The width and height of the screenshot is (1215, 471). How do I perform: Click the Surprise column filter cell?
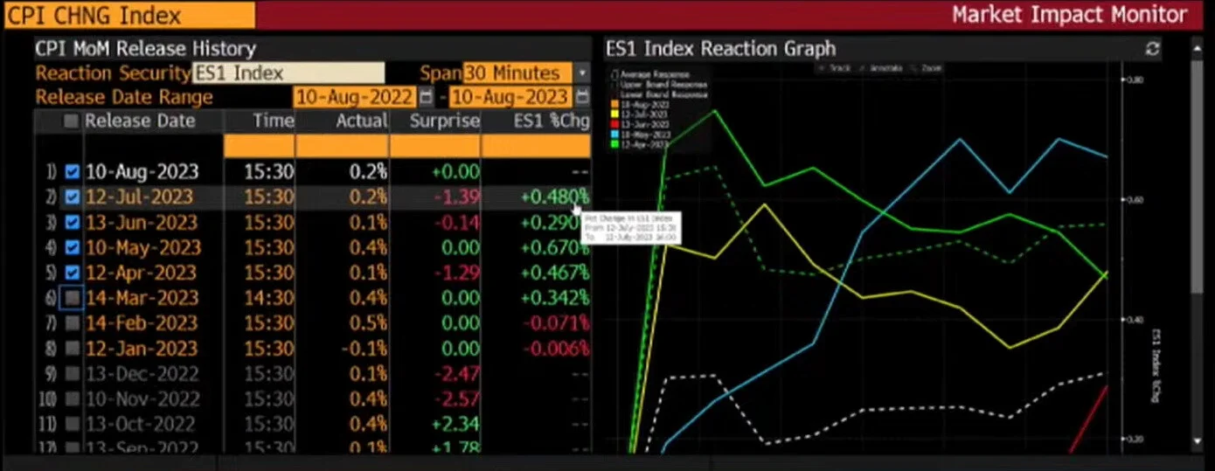(x=435, y=146)
